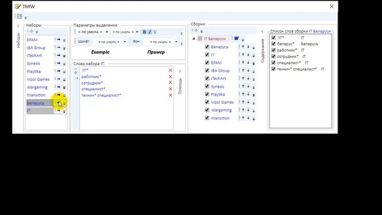Collapse the Наборы side panel chevron
Screen dimensions: 382x215
pyautogui.click(x=18, y=26)
